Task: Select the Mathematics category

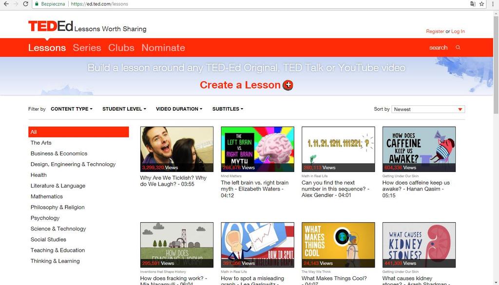Action: (46, 196)
